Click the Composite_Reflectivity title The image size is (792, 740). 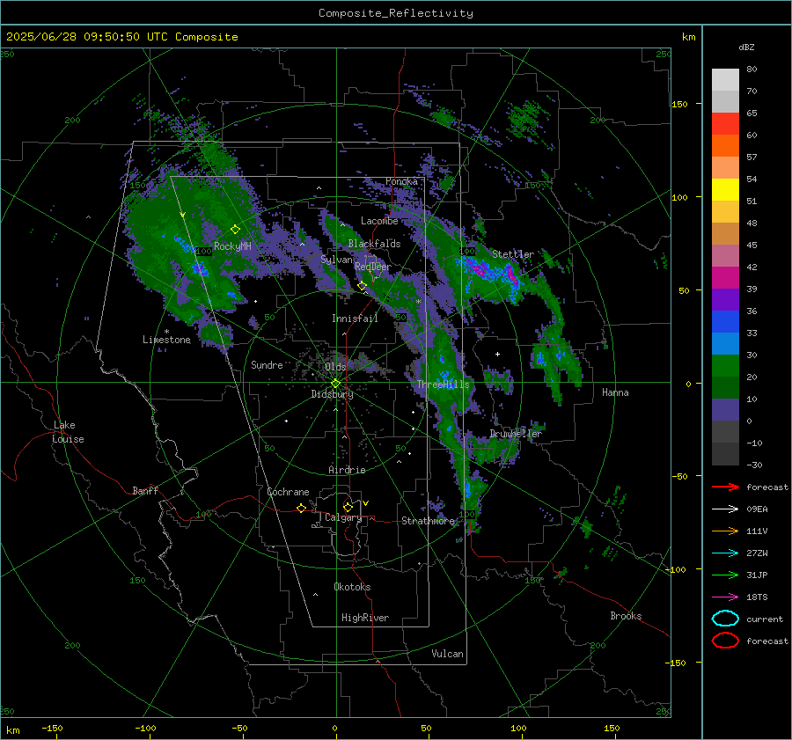[x=395, y=13]
